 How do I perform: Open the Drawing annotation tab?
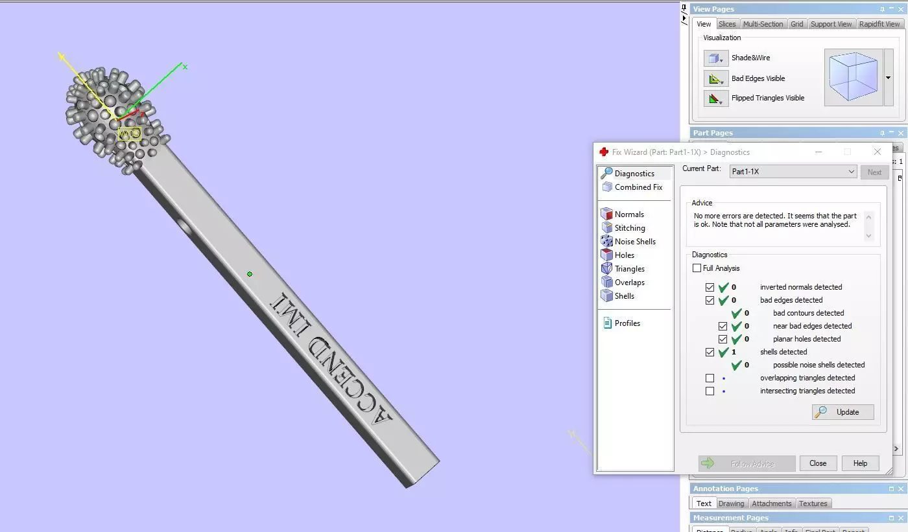tap(731, 503)
